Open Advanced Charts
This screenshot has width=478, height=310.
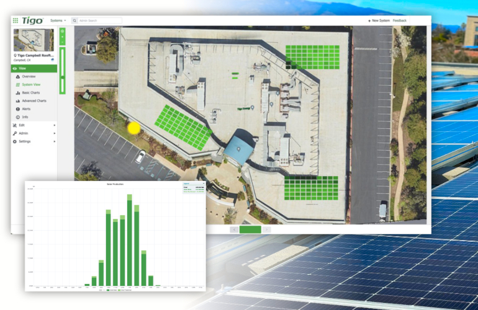pyautogui.click(x=34, y=100)
